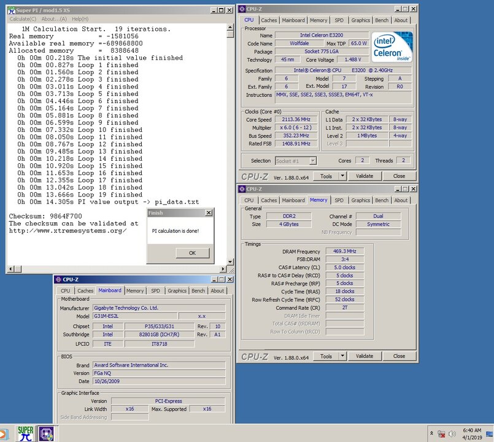The height and width of the screenshot is (442, 494).
Task: Close the Finish dialog with its X button
Action: 209,213
